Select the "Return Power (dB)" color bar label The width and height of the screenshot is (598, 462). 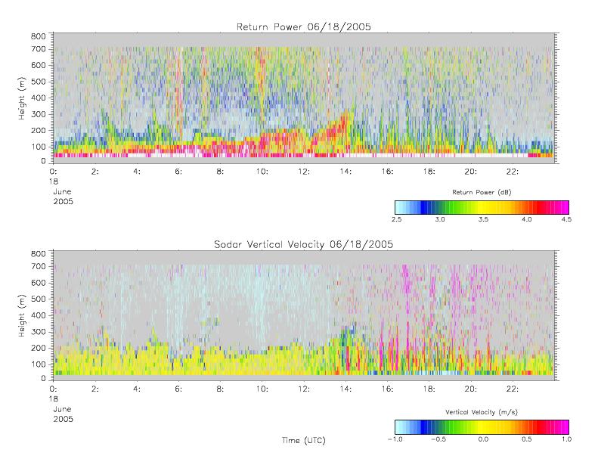(x=482, y=192)
